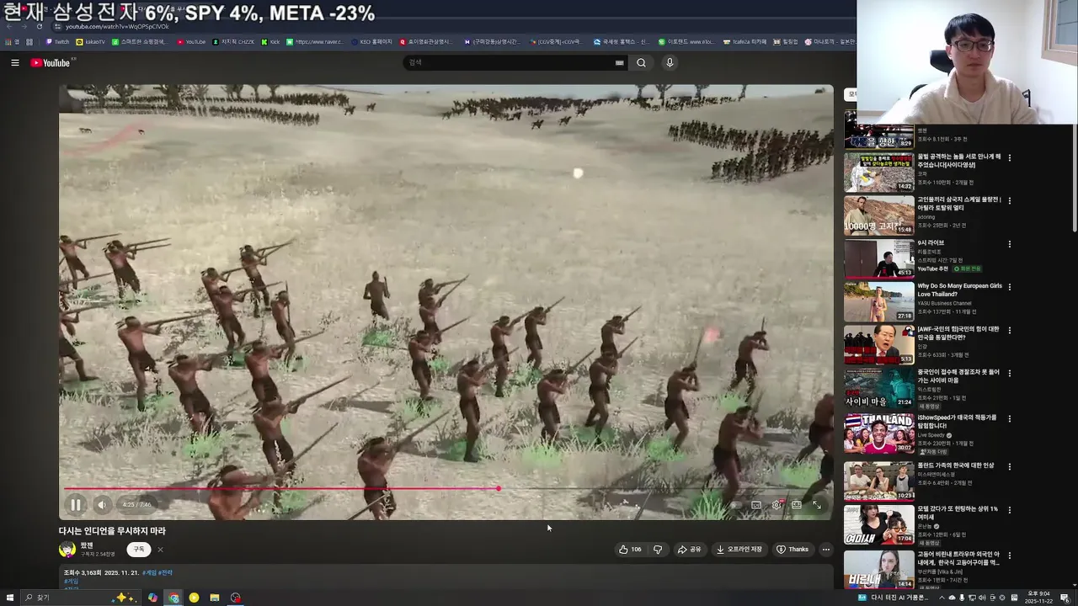Toggle subtitles in the video player
Image resolution: width=1078 pixels, height=606 pixels.
tap(756, 505)
